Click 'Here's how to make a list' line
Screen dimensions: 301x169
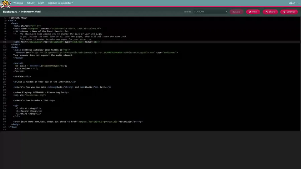(x=34, y=101)
